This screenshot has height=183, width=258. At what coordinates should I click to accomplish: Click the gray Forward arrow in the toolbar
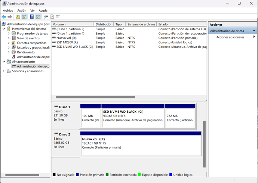(10, 16)
